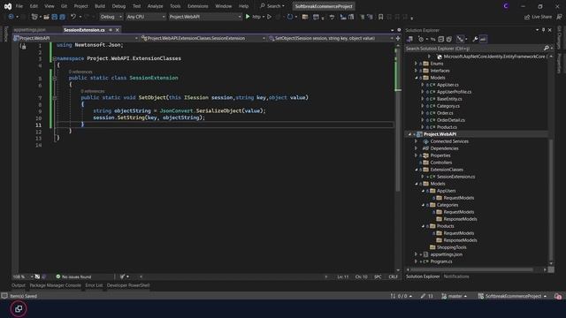Click in Search Solution Explorer field

coord(474,49)
